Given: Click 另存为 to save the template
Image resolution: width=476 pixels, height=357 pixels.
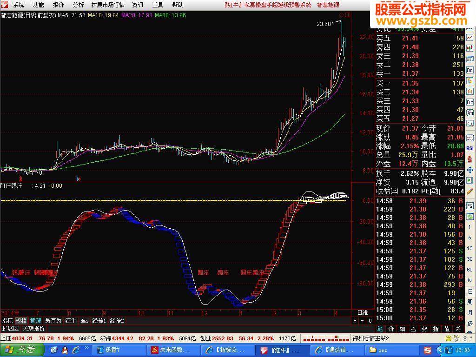Looking at the screenshot, I should (x=53, y=321).
